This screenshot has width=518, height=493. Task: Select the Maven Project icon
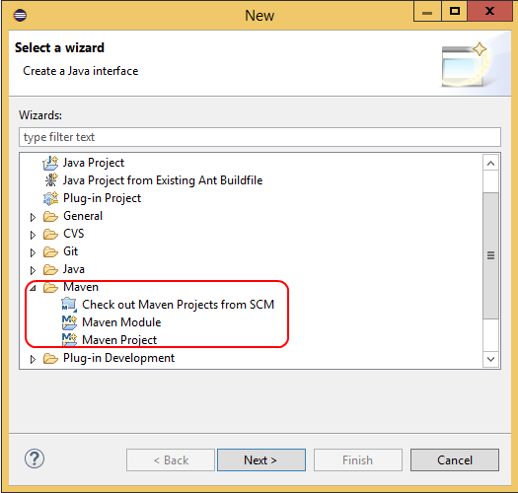pos(69,340)
